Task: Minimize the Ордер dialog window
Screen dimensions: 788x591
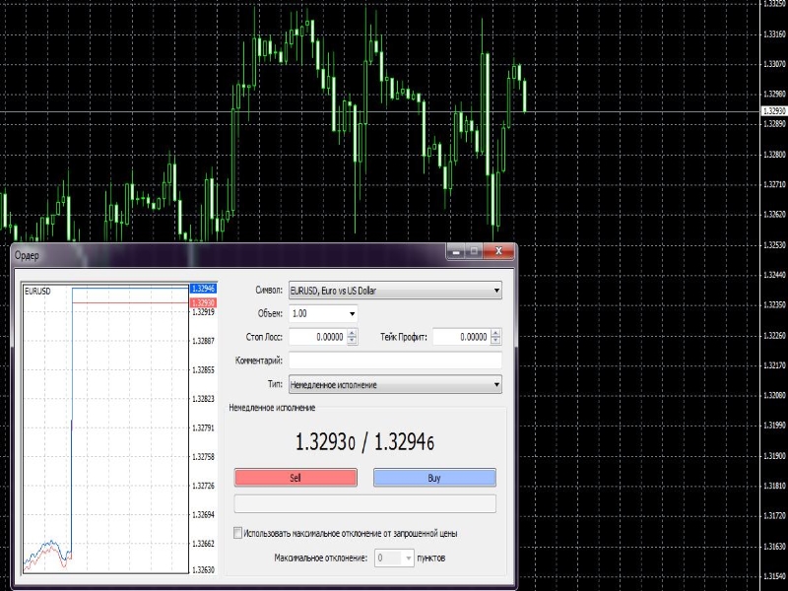Action: click(x=456, y=253)
